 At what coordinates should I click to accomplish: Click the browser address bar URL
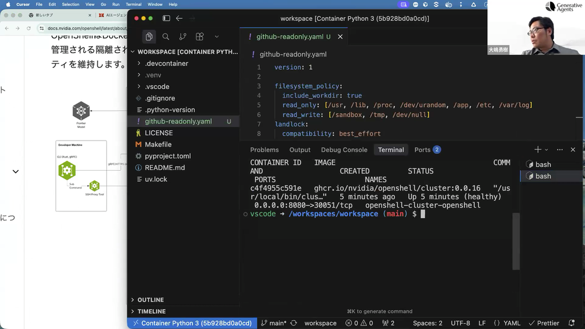[87, 29]
